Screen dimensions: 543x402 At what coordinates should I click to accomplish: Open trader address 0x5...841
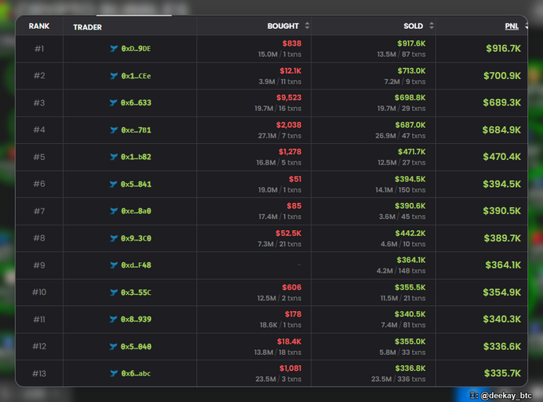(x=136, y=184)
